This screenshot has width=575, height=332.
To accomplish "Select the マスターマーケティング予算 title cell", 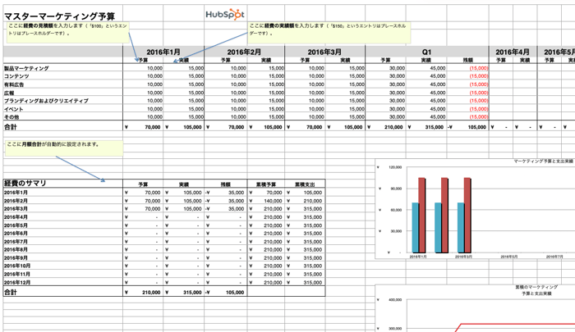I will (x=59, y=16).
